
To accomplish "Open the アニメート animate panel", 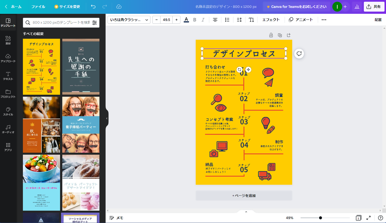I will pos(301,20).
